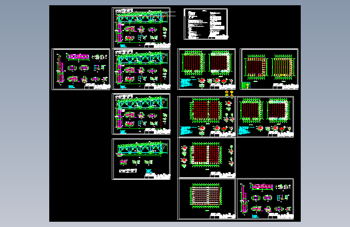
Task: Click the magenta beam elevation in the bottom-right sheet
Action: coord(262,187)
